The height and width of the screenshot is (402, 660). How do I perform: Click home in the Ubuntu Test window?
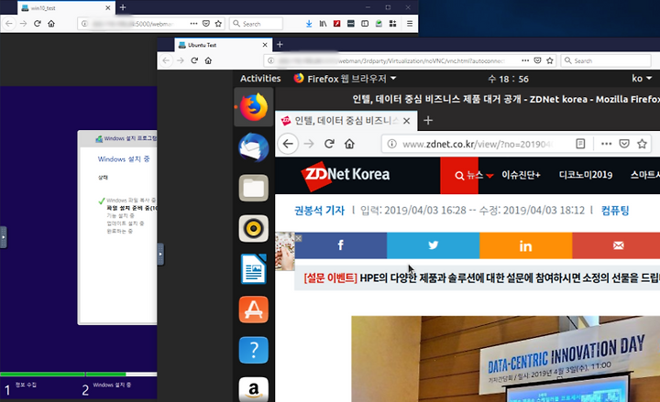pos(208,60)
